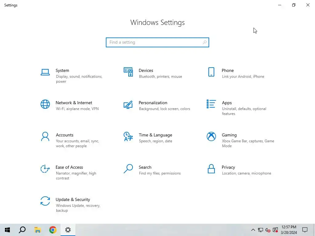Open the Gaming Xbox icon

click(211, 136)
